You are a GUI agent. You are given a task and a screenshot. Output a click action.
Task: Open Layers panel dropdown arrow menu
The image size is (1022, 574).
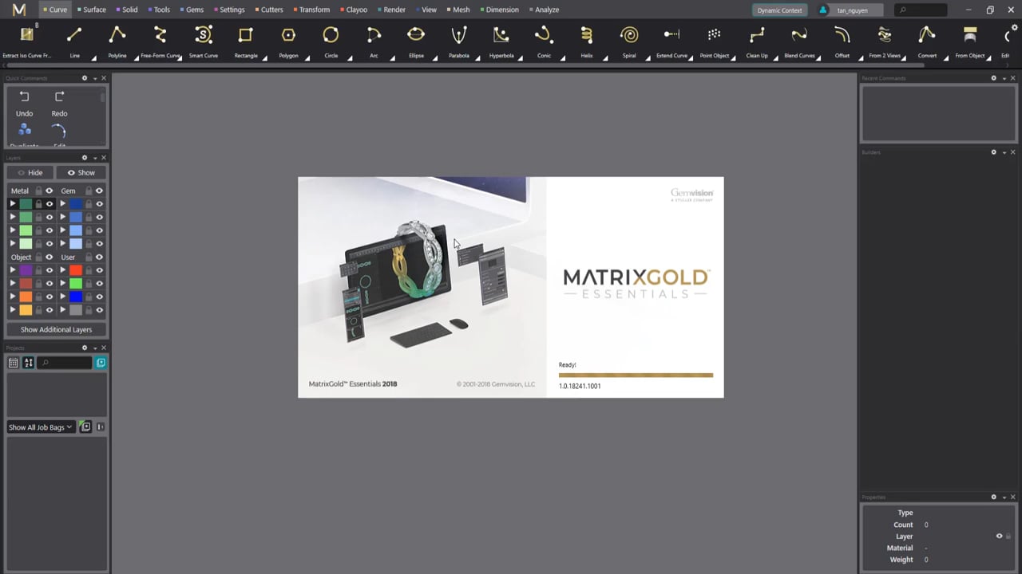click(x=94, y=158)
